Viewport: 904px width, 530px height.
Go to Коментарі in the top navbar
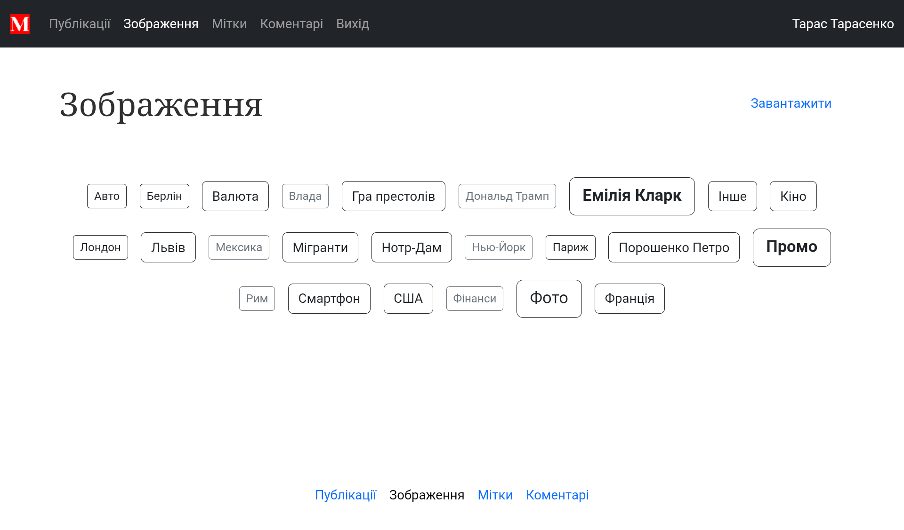tap(291, 24)
